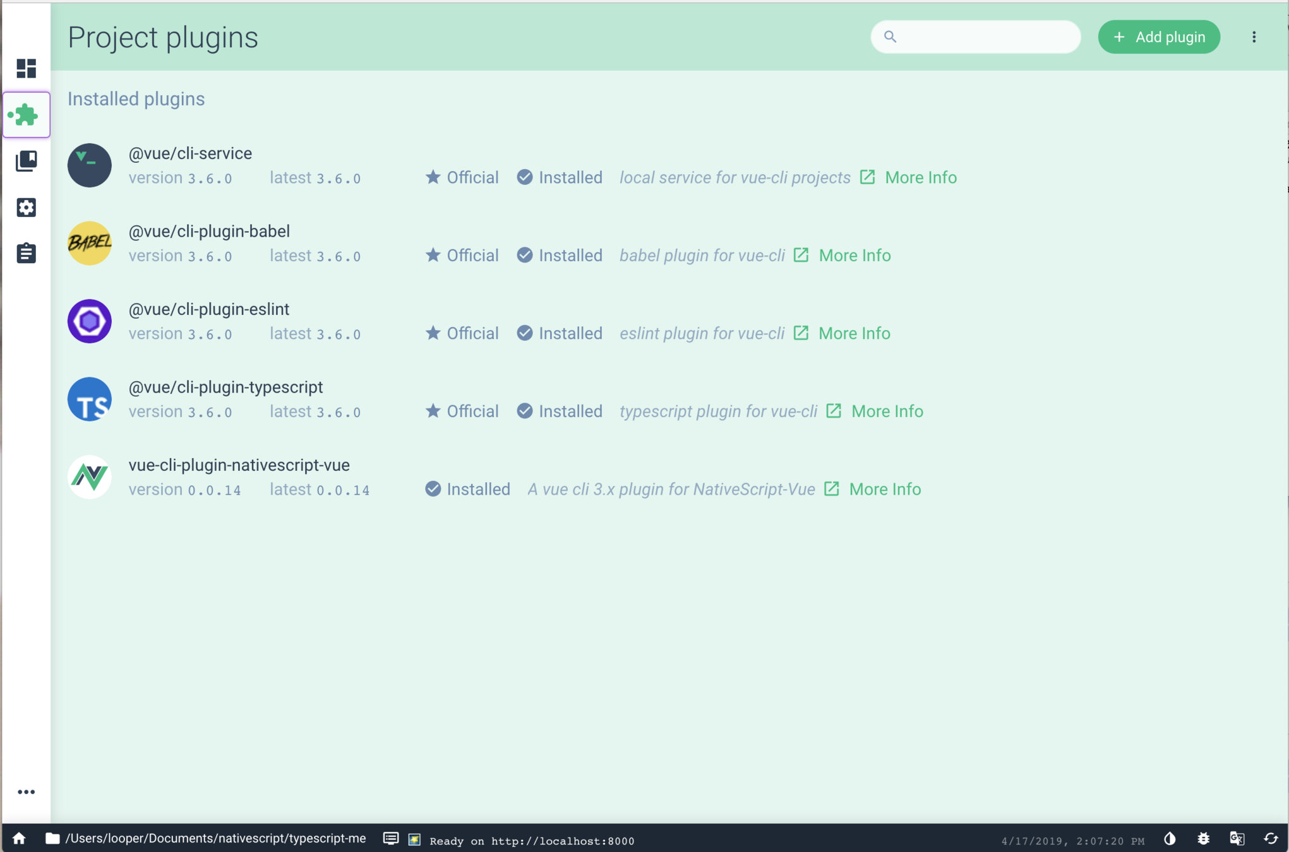
Task: Open the Dependencies sidebar icon
Action: point(26,161)
